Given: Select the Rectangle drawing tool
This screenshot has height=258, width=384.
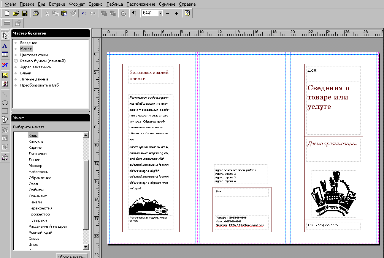Looking at the screenshot, I should coord(5,111).
